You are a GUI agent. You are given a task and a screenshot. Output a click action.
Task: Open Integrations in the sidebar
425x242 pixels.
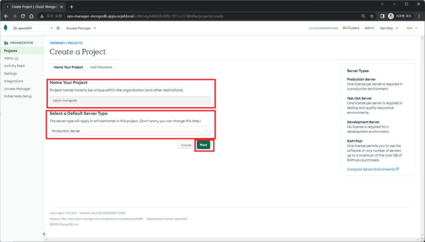point(13,81)
